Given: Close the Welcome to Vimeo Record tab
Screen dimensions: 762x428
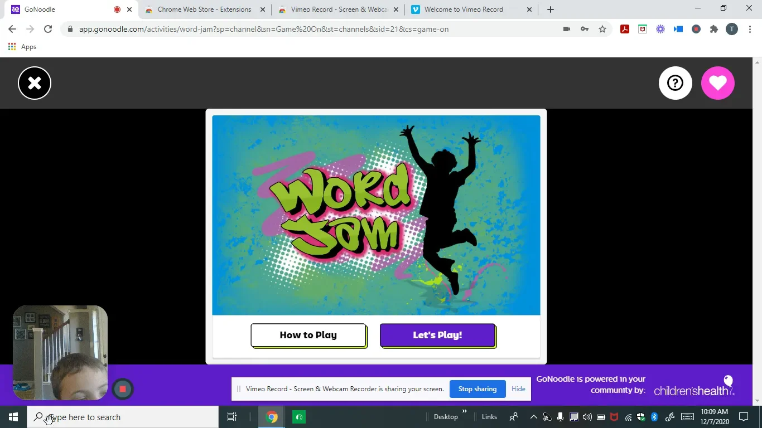Looking at the screenshot, I should 529,9.
